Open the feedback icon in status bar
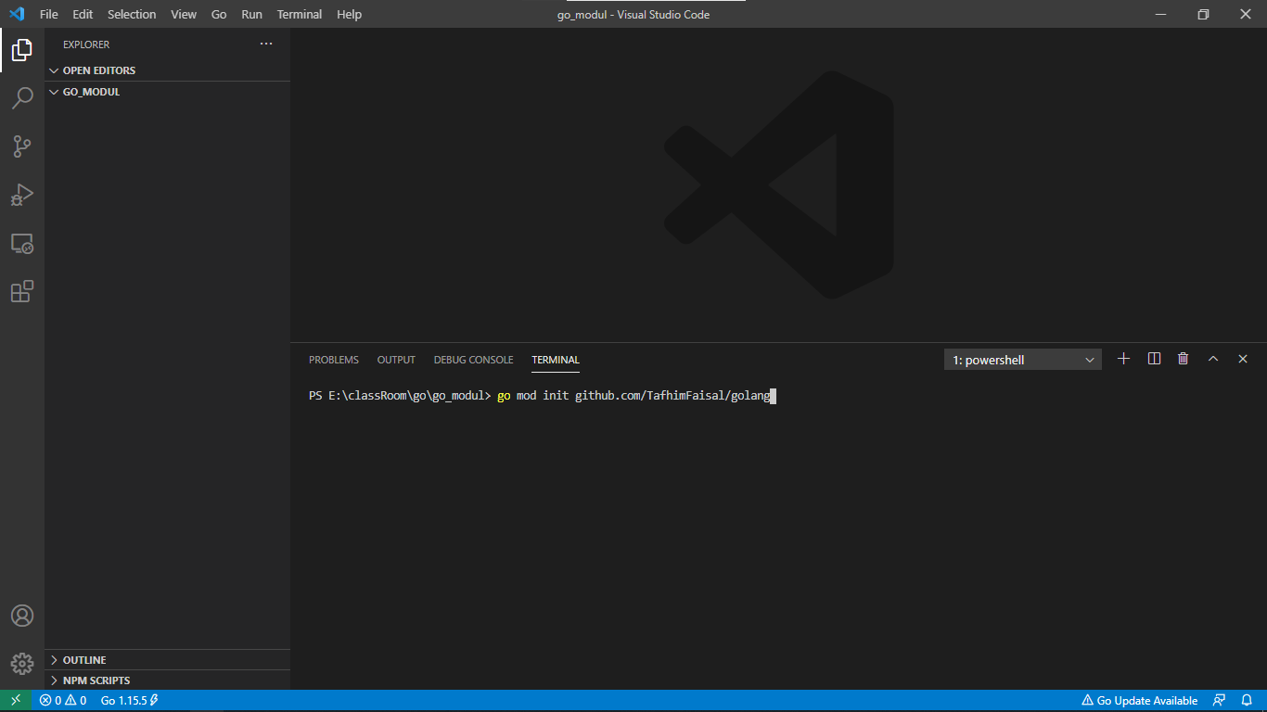Screen dimensions: 1267x712 click(x=1220, y=701)
